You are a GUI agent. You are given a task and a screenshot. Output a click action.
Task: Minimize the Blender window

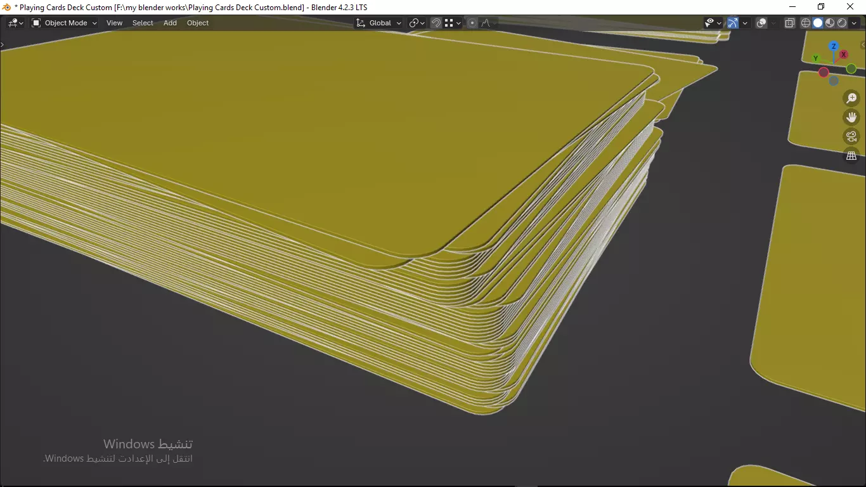click(x=792, y=7)
